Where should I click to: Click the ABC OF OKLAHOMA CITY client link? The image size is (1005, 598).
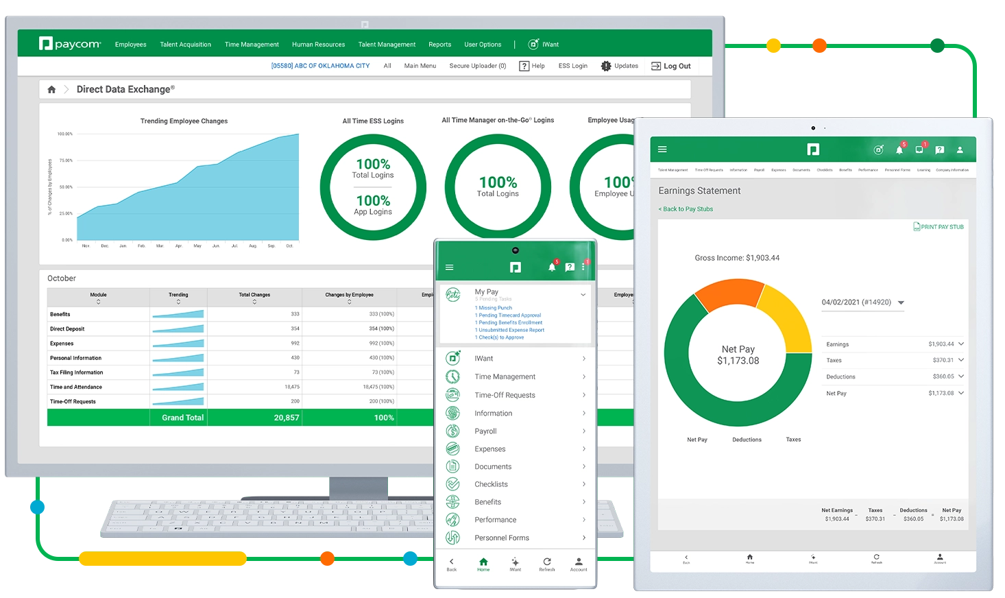coord(320,66)
